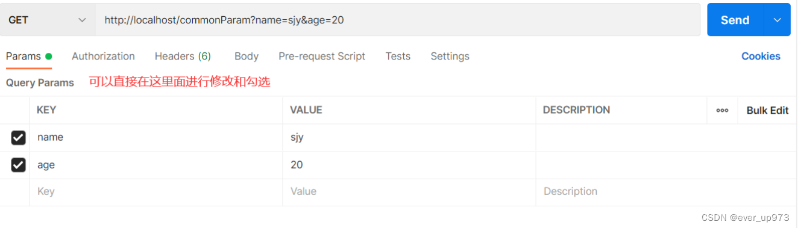Switch to the Headers (6) tab
The height and width of the screenshot is (228, 798).
pyautogui.click(x=183, y=56)
